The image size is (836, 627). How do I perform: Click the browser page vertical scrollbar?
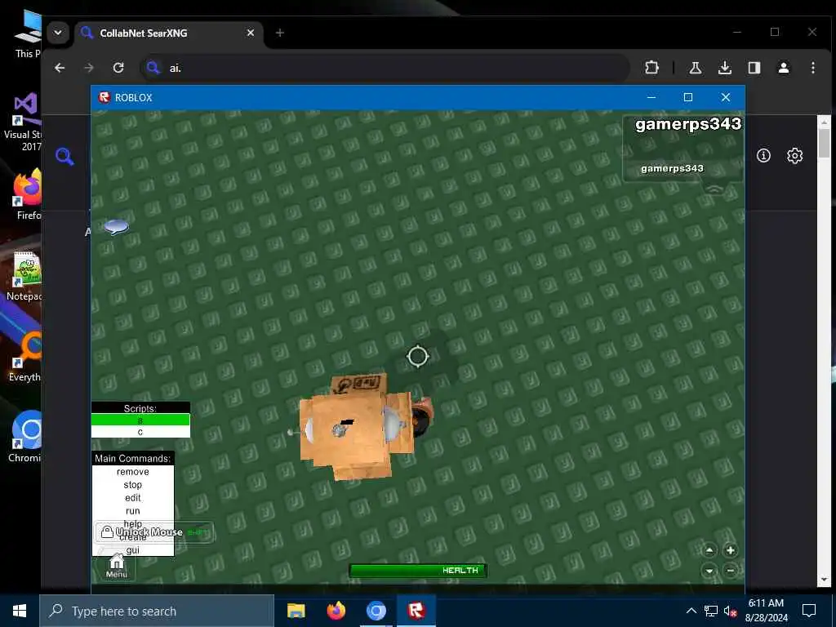[824, 352]
